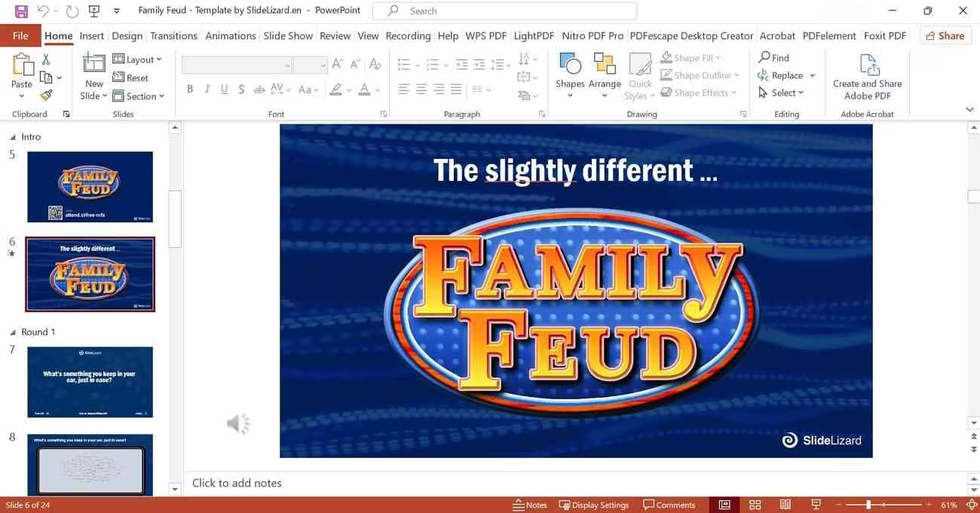The height and width of the screenshot is (513, 980).
Task: Toggle Strikethrough formatting
Action: (259, 89)
